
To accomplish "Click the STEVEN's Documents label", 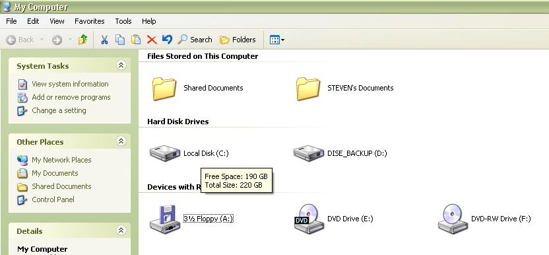I will tap(360, 88).
